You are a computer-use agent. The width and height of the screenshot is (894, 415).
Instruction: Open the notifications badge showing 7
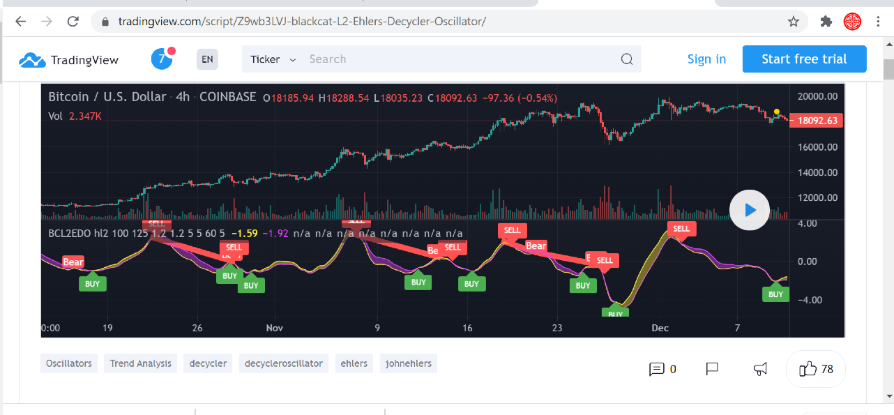[162, 59]
